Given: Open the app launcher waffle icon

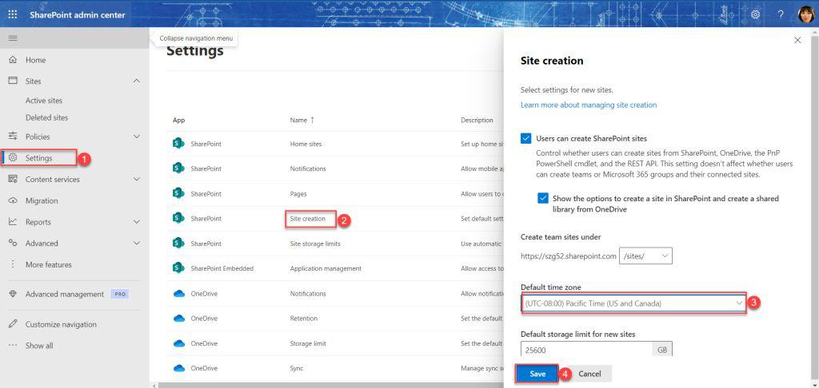Looking at the screenshot, I should coord(13,14).
